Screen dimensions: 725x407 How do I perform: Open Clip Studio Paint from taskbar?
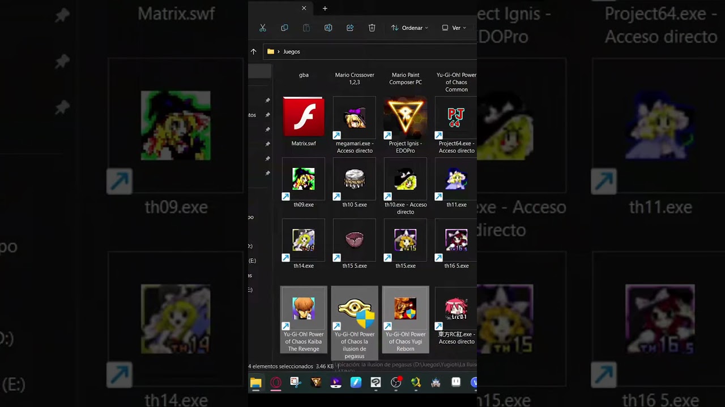(376, 383)
